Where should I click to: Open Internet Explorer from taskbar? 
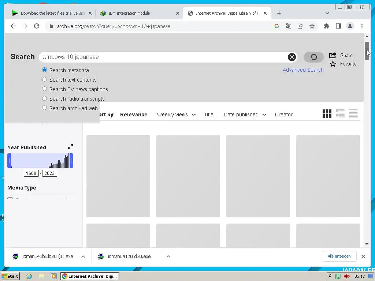29,276
